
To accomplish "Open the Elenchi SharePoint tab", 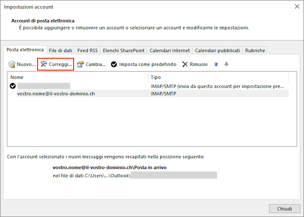I will (x=123, y=51).
